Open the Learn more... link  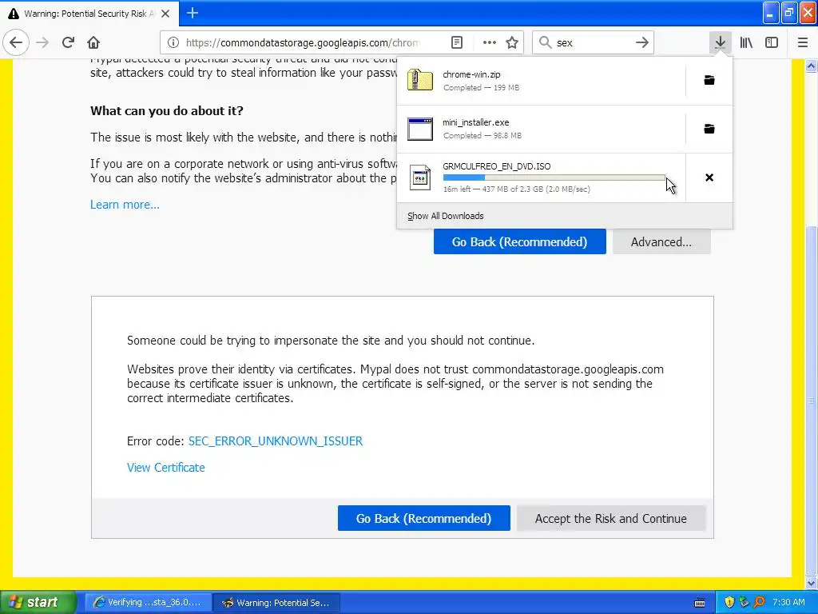125,204
